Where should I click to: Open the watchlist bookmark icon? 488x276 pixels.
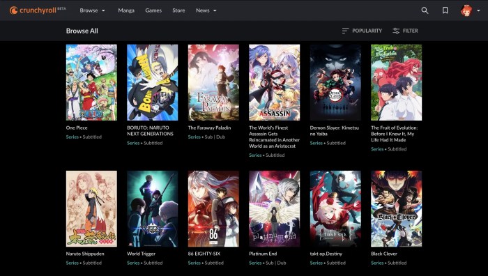coord(445,10)
